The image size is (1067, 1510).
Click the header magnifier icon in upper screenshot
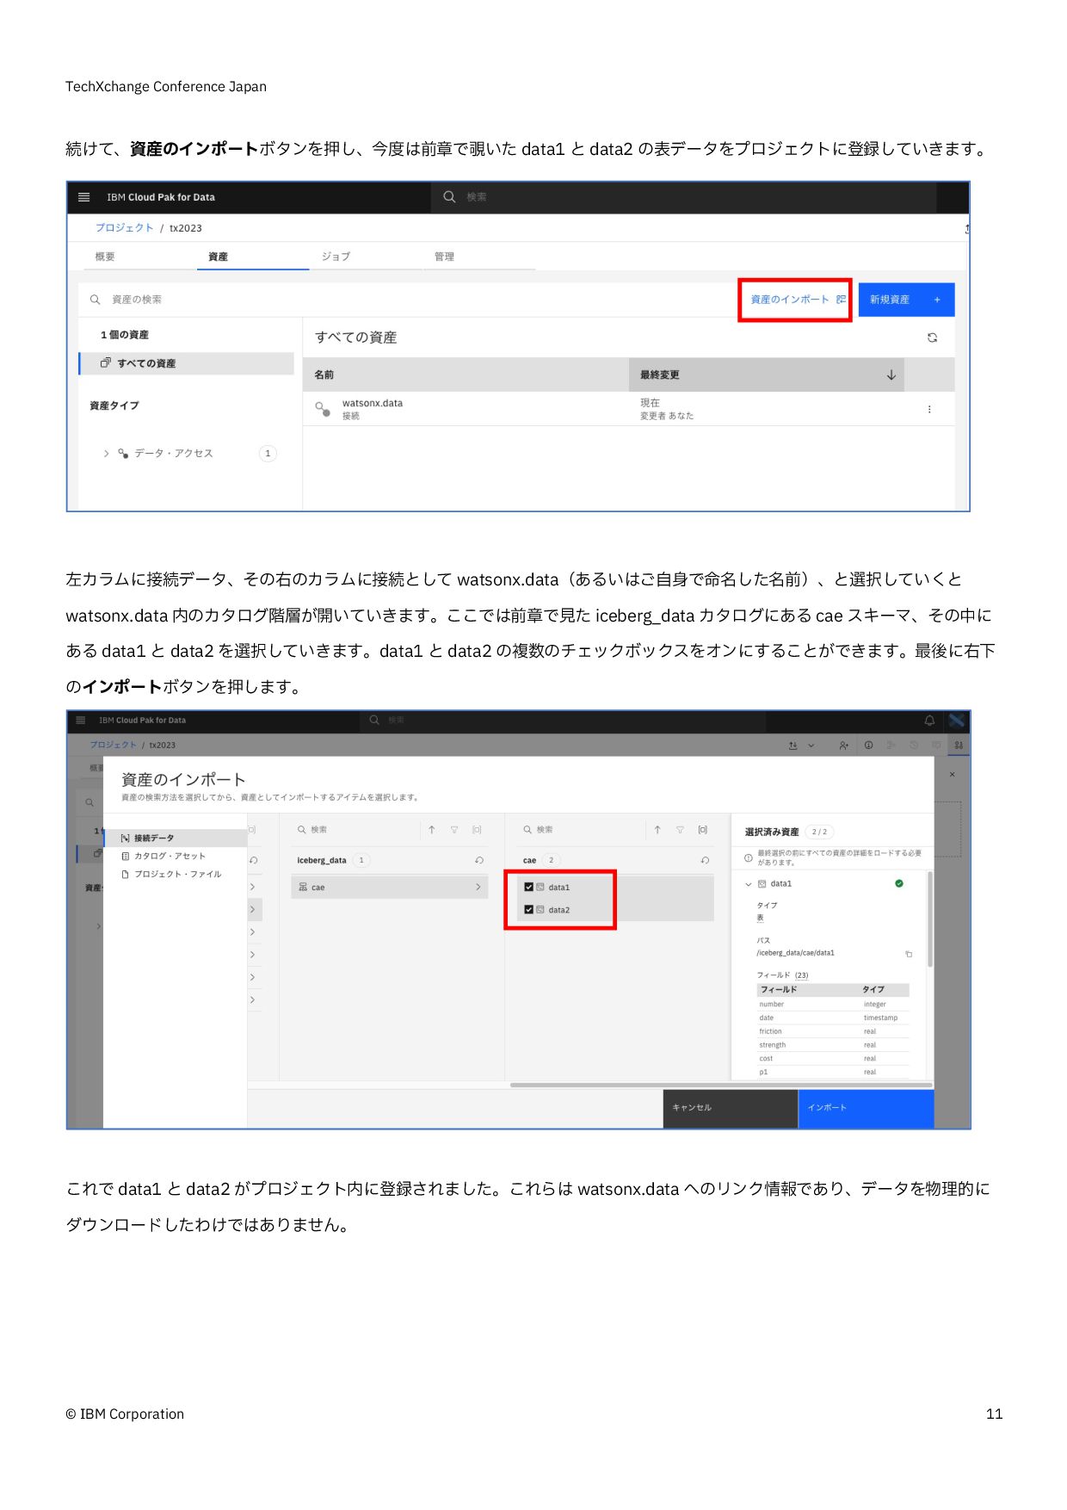point(449,197)
